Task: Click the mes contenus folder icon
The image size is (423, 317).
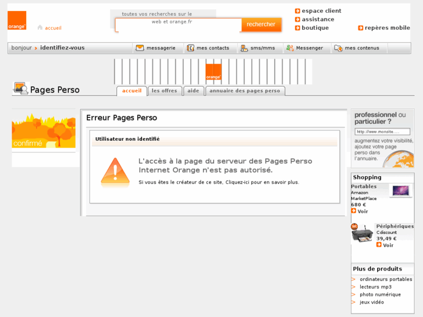Action: tap(338, 48)
